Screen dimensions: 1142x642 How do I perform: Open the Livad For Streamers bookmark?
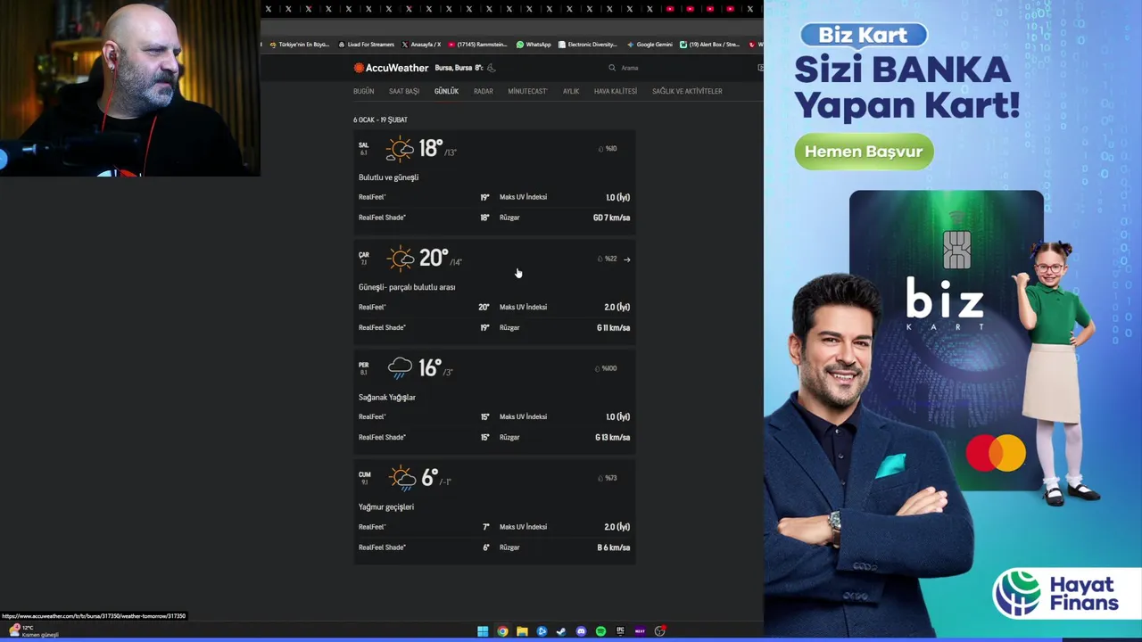pyautogui.click(x=367, y=45)
